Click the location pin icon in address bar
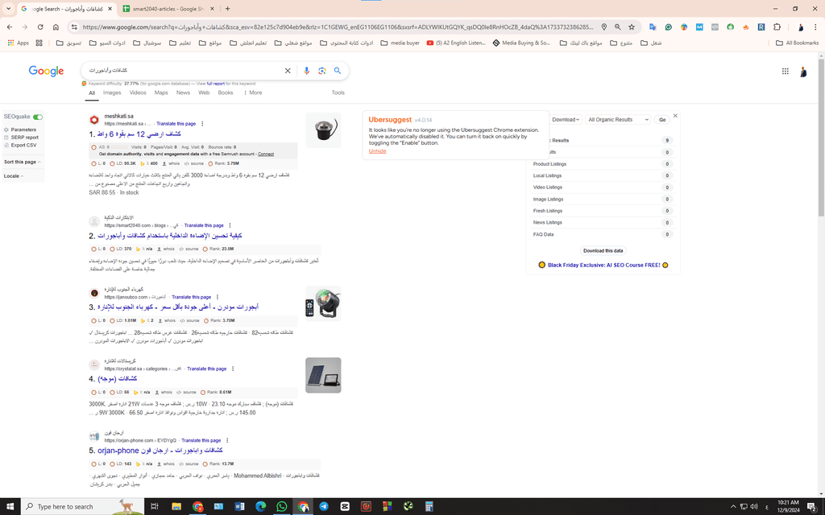 click(x=604, y=27)
